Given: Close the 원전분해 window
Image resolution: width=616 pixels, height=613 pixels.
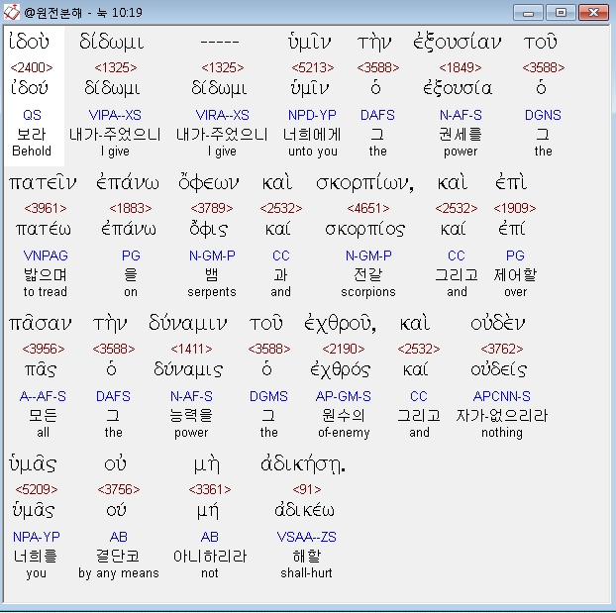Looking at the screenshot, I should [593, 13].
